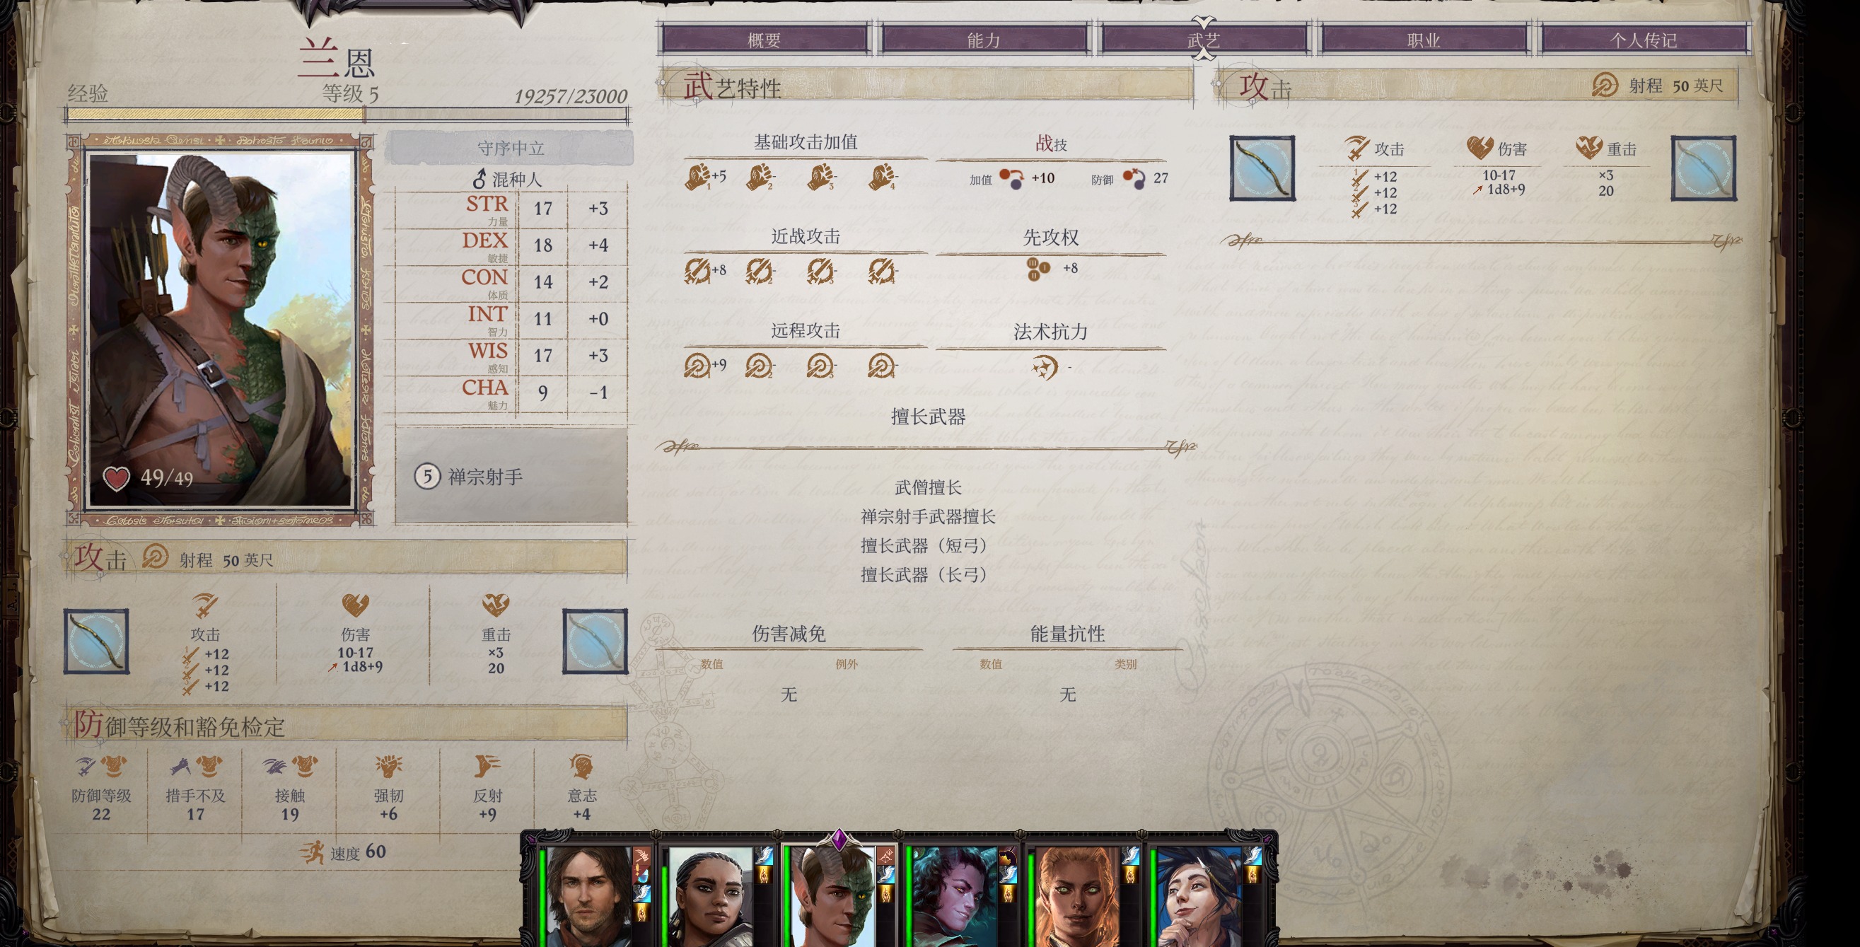
Task: Click the secondary bow slot at far right
Action: pyautogui.click(x=1704, y=168)
